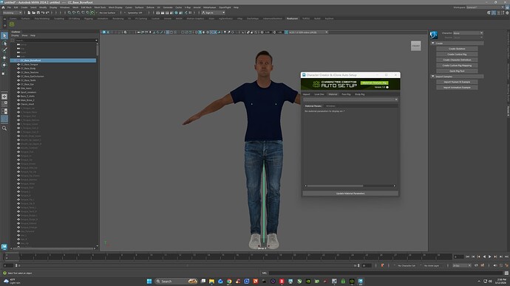Screen dimensions: 510x286
Task: Toggle visibility of CC_Base_Teeth
Action: click(18, 80)
